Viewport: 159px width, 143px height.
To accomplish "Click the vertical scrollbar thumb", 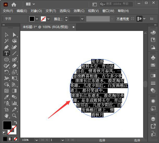I will [x=145, y=84].
